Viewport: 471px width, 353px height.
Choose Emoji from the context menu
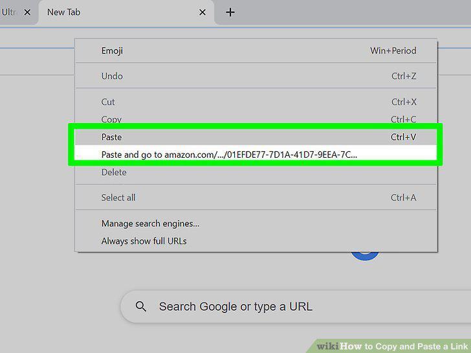[x=256, y=50]
